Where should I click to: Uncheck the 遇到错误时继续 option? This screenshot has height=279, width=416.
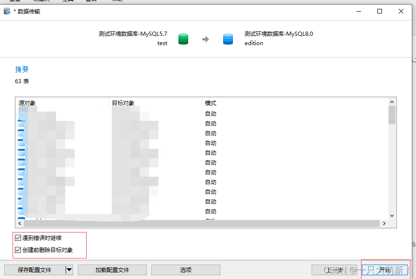point(17,237)
